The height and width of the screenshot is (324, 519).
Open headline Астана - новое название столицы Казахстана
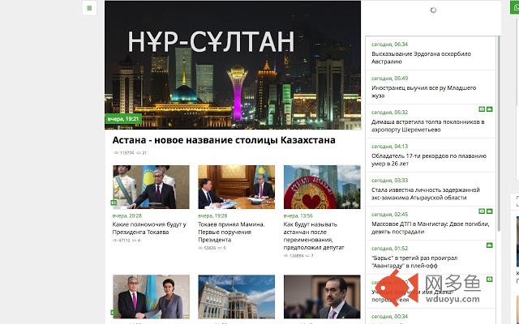tap(224, 140)
